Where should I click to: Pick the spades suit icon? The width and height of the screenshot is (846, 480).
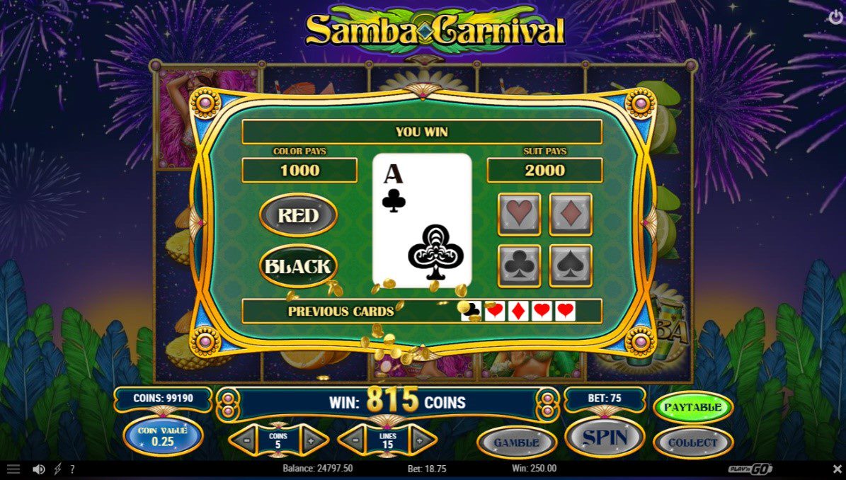pyautogui.click(x=571, y=266)
